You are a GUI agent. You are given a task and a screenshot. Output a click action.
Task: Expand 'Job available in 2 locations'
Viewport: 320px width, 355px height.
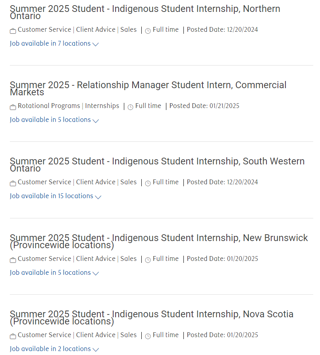[54, 349]
